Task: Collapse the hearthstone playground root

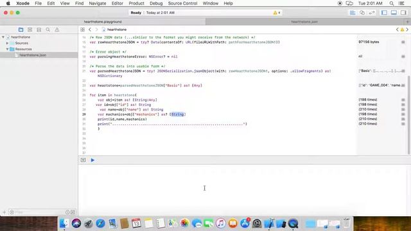Action: click(3, 37)
